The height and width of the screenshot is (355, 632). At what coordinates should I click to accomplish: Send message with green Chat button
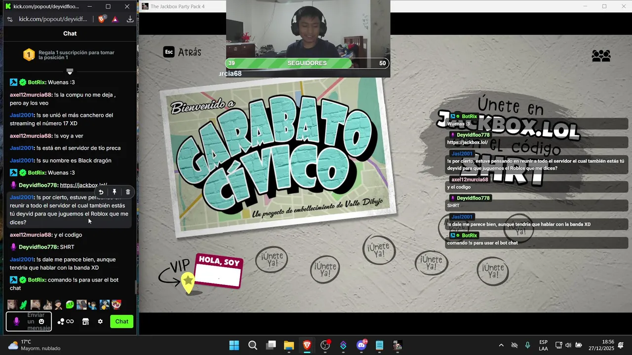pyautogui.click(x=121, y=321)
